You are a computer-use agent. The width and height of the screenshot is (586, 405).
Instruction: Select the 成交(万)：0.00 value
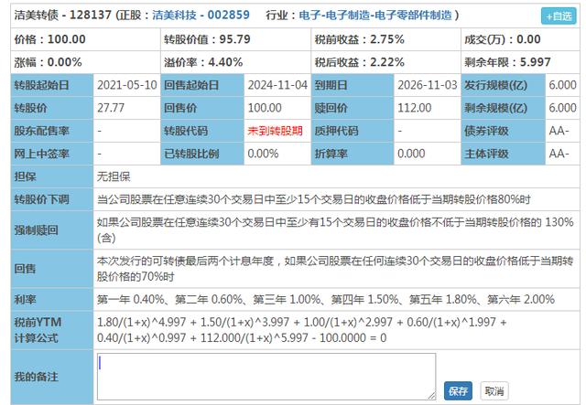point(503,39)
